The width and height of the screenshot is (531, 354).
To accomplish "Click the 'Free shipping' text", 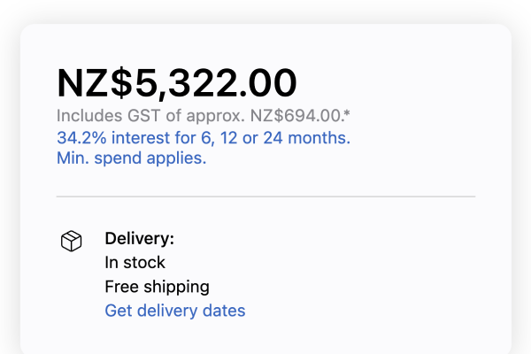I will (157, 286).
